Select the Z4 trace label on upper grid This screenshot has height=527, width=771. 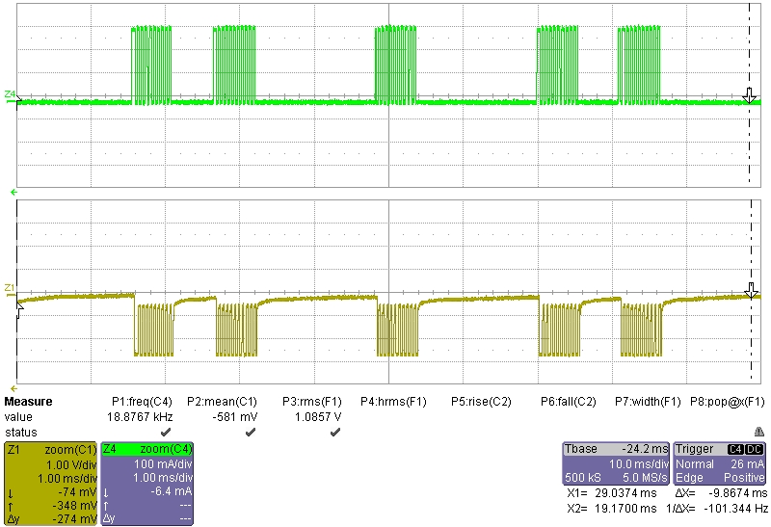(10, 94)
